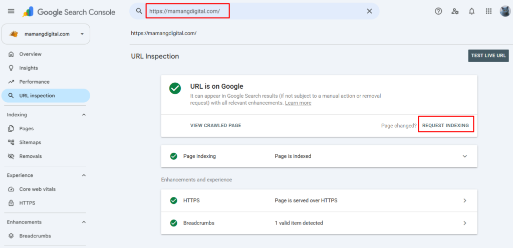Click the gauge icon beside Core web vitals

coord(11,189)
